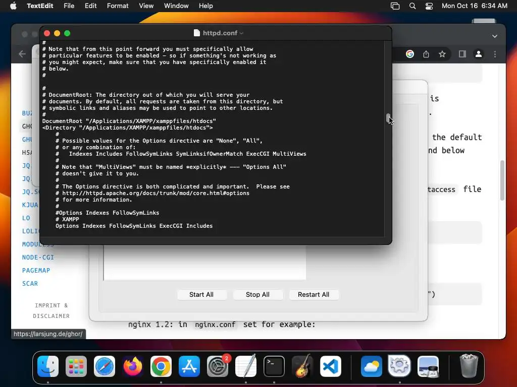517x387 pixels.
Task: Click Restart All in XAMPP window
Action: (x=313, y=294)
